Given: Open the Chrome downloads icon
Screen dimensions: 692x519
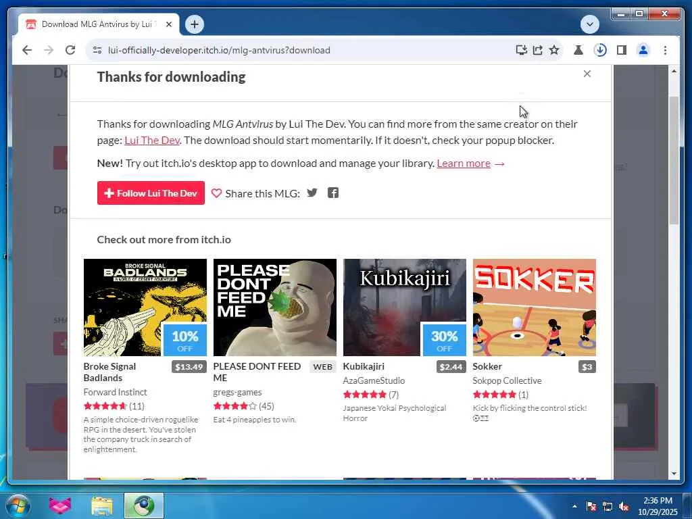Looking at the screenshot, I should tap(600, 50).
